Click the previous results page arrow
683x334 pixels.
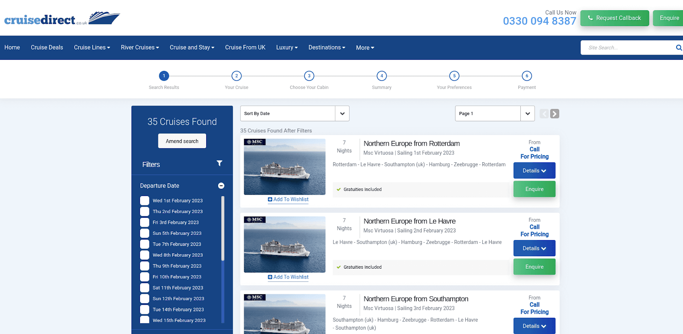click(544, 114)
